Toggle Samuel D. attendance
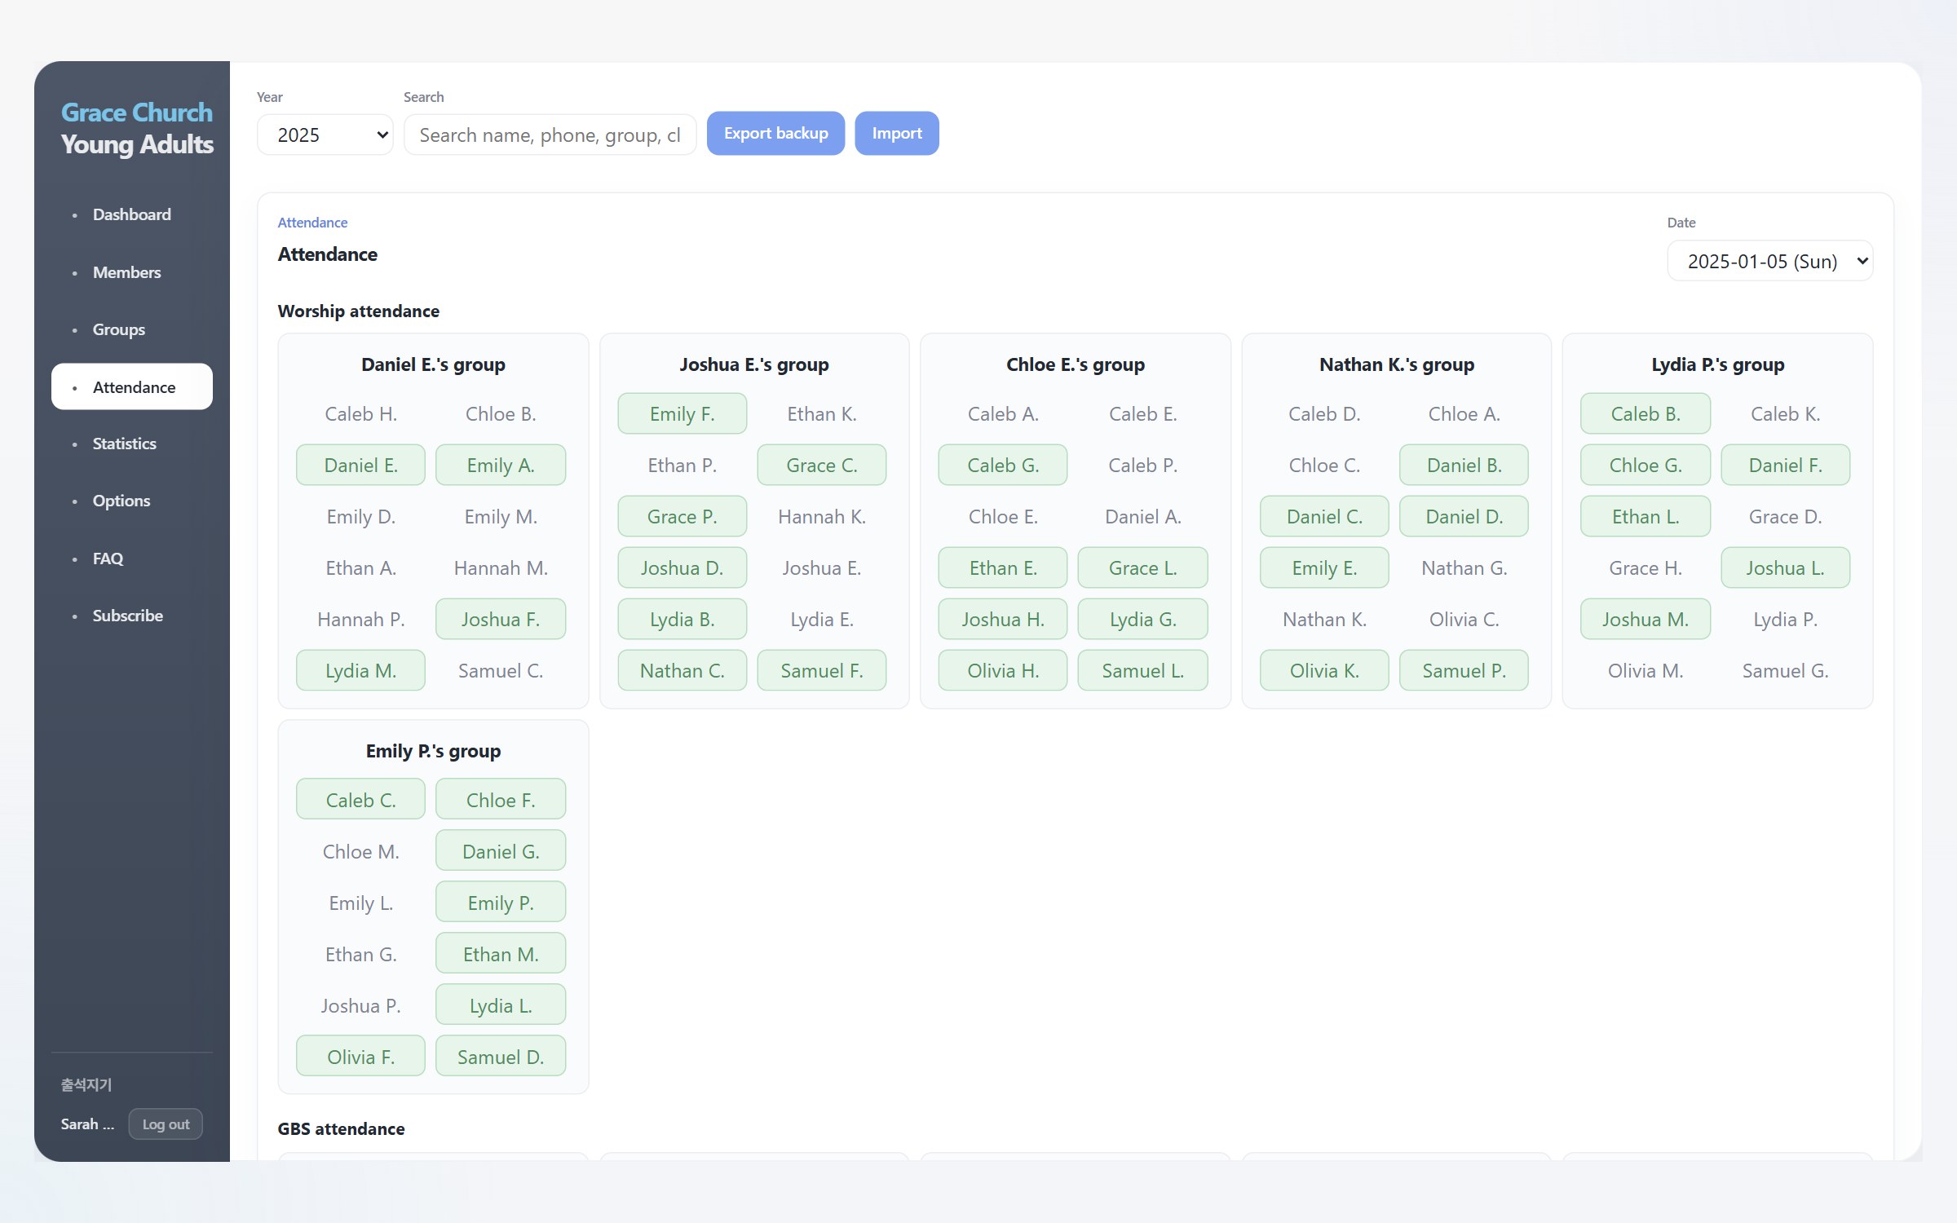 click(x=501, y=1057)
